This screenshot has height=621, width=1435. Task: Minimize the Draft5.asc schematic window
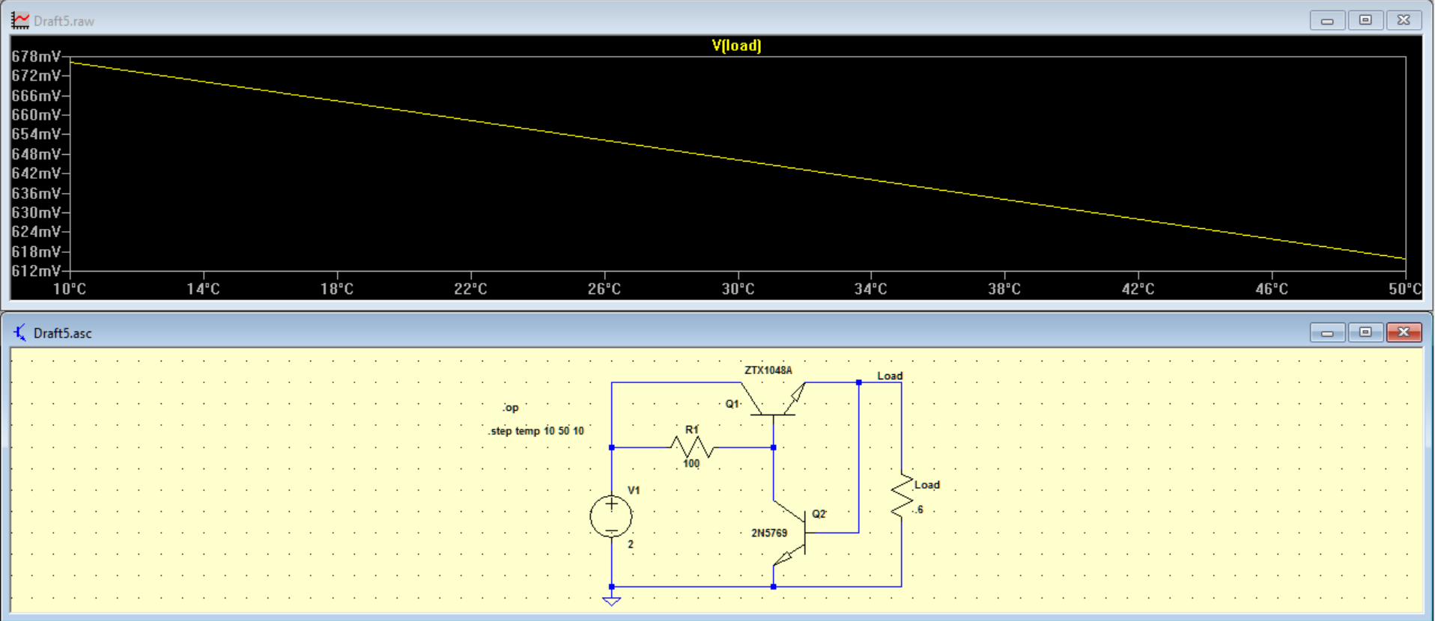click(1327, 332)
